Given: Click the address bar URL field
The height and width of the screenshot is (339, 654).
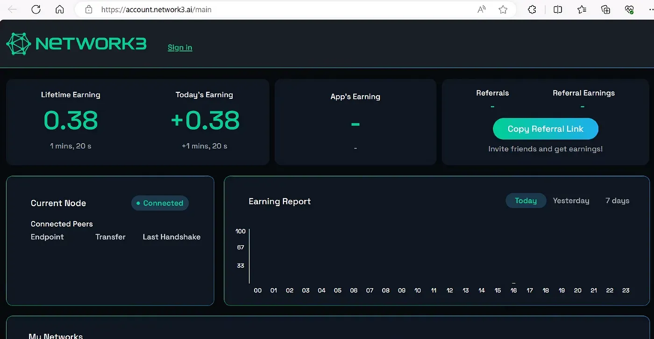Looking at the screenshot, I should [x=280, y=9].
